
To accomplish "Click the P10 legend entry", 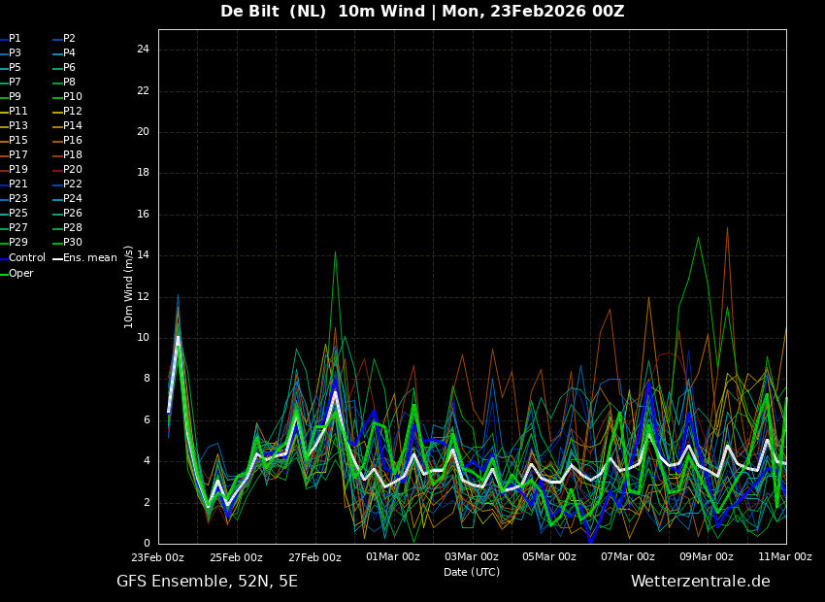I will click(73, 97).
